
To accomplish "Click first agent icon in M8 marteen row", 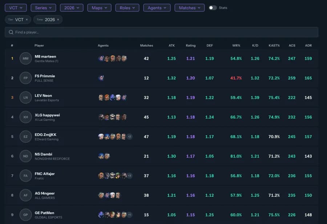I will pos(101,59).
